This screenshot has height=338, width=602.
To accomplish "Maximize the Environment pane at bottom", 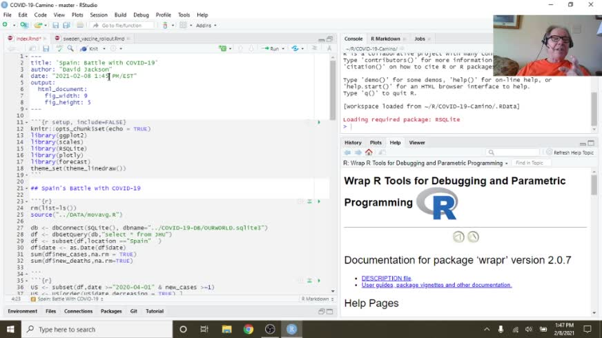I will click(x=329, y=312).
